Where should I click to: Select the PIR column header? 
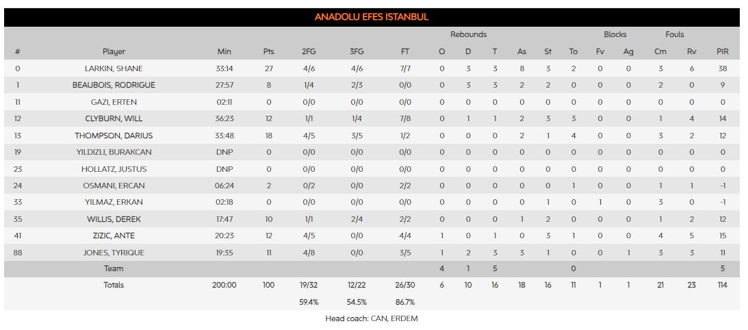click(722, 51)
